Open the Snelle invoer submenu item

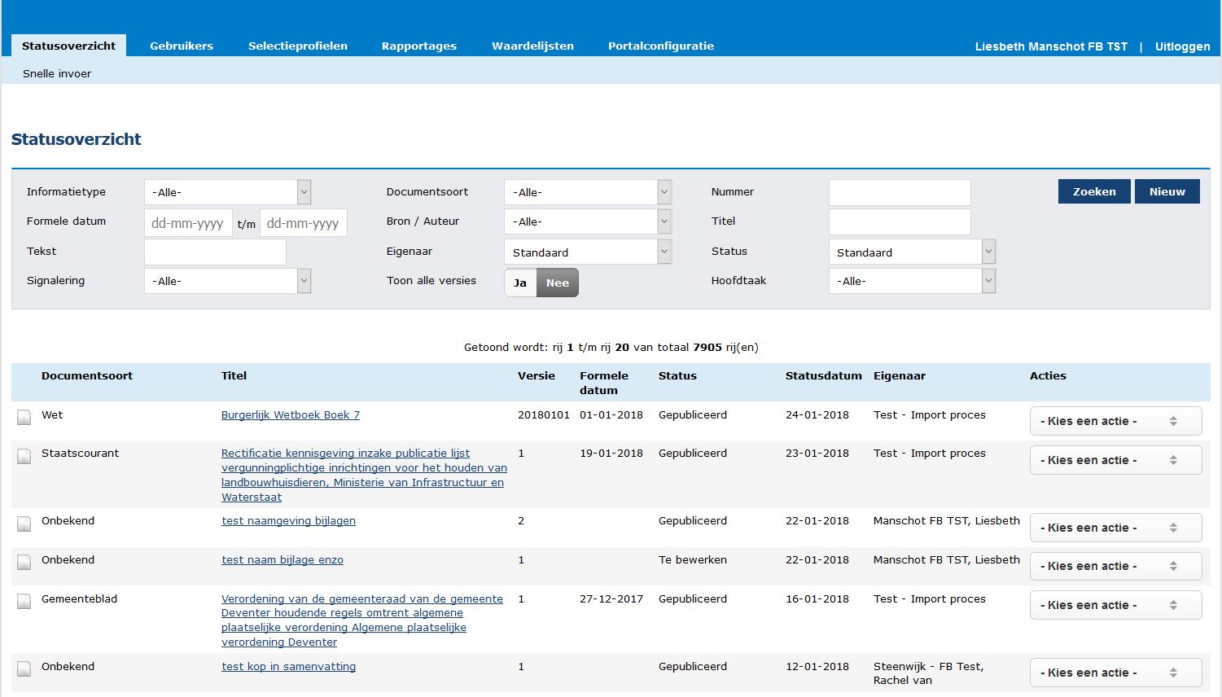(57, 73)
